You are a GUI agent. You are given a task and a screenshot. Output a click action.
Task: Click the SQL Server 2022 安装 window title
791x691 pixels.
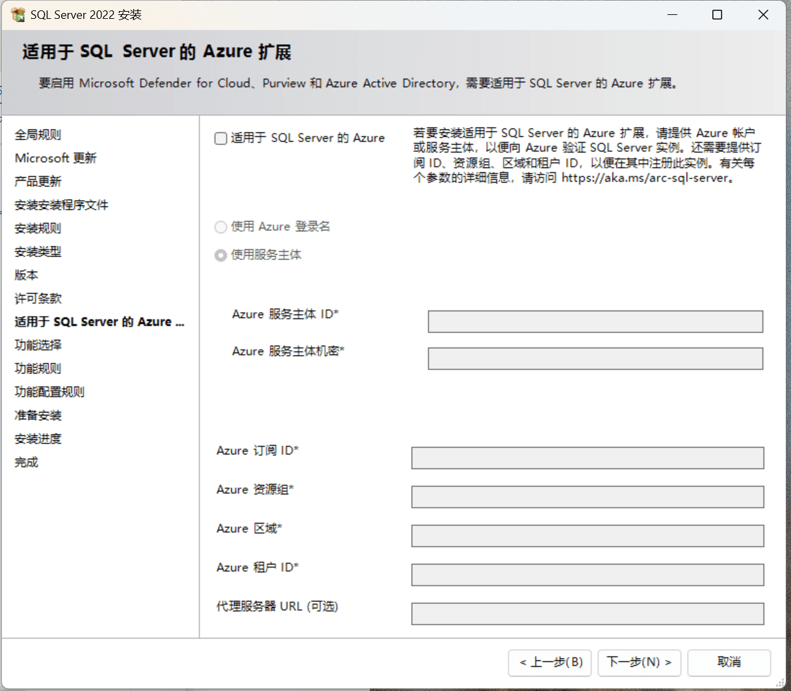pyautogui.click(x=86, y=15)
